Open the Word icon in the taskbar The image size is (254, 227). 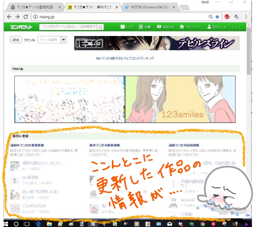[93, 224]
